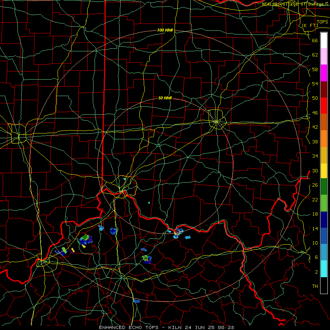The image size is (330, 330).
Task: Click the dark green legend swatch
Action: pos(324,187)
